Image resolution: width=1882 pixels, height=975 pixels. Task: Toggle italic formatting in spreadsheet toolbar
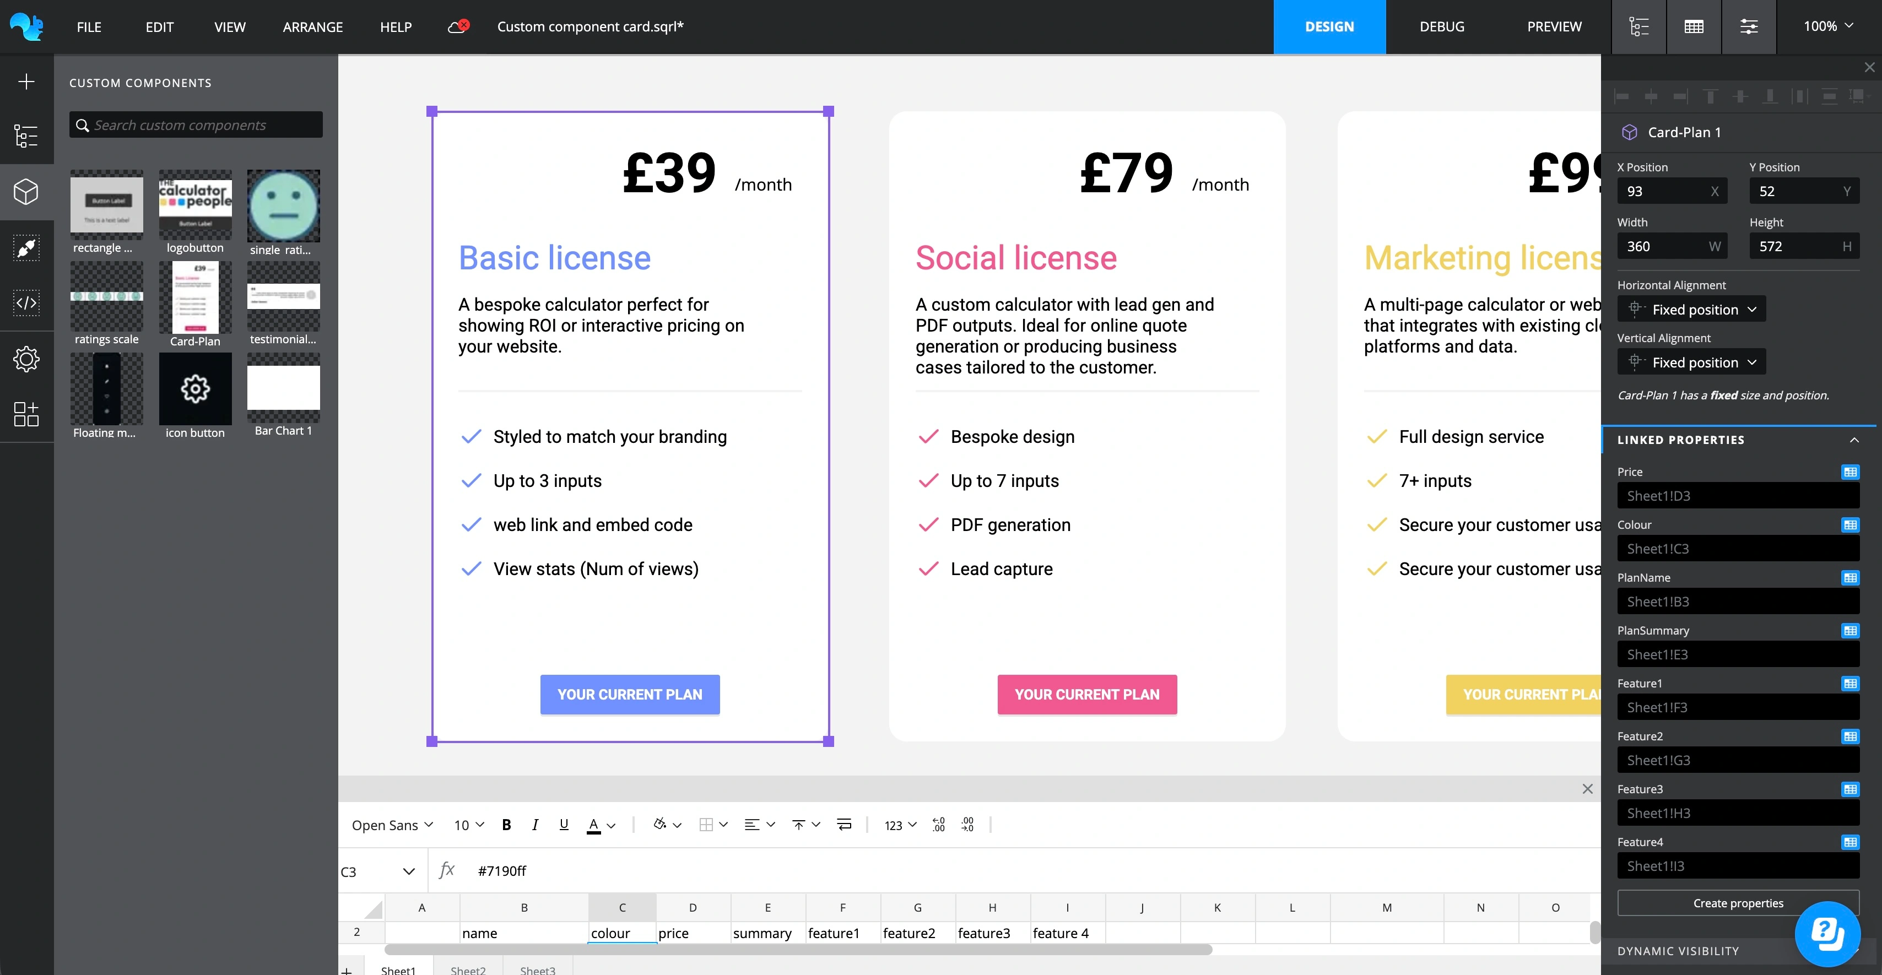tap(535, 825)
